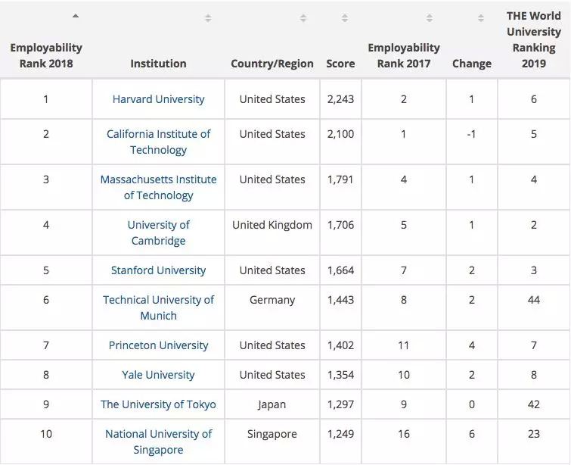Open The University of Tokyo link
The height and width of the screenshot is (465, 571).
click(x=158, y=404)
